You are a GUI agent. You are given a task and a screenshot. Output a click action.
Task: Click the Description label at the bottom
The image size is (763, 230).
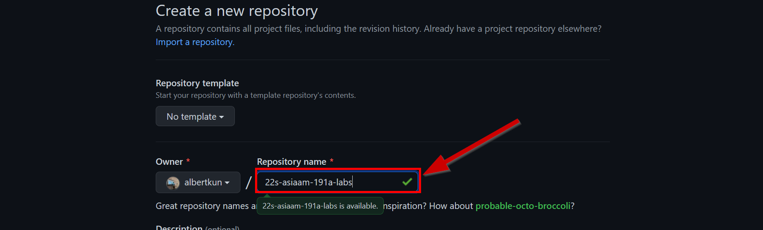coord(179,227)
